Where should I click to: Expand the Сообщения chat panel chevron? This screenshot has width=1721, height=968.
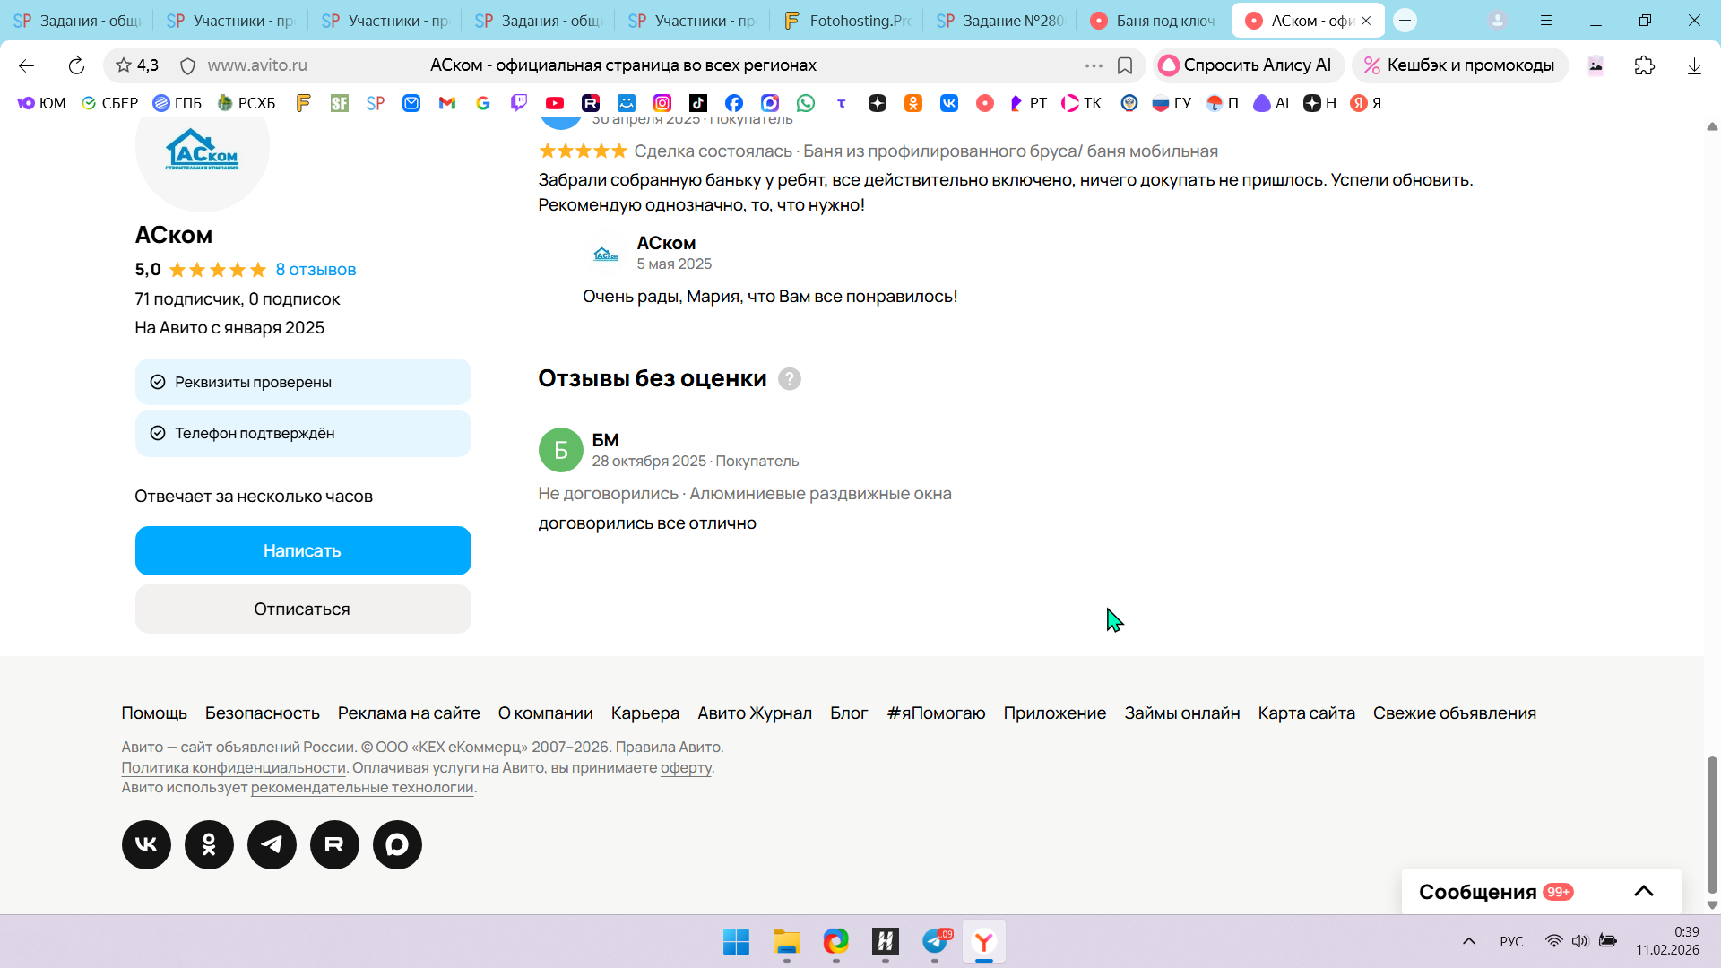(1643, 891)
